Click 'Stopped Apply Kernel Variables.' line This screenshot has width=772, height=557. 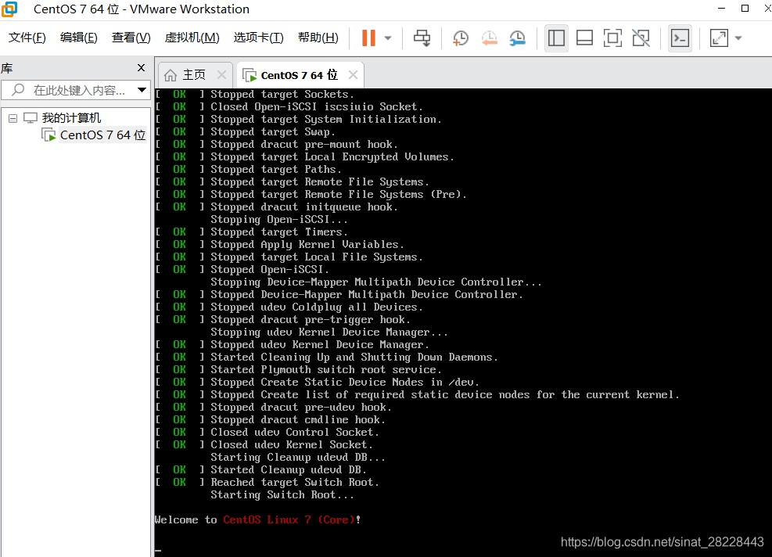click(x=307, y=244)
